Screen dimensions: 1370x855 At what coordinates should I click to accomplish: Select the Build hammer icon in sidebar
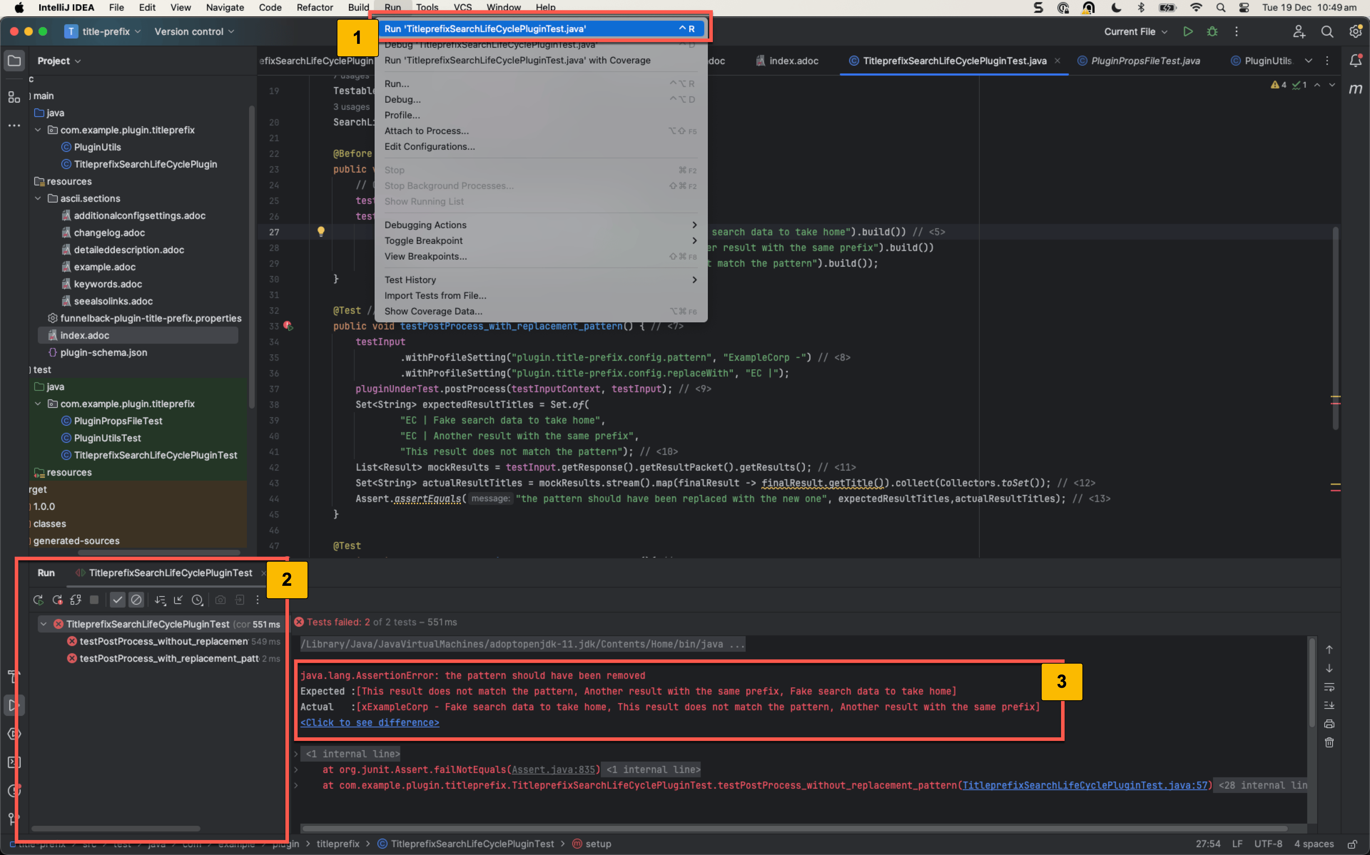click(14, 677)
